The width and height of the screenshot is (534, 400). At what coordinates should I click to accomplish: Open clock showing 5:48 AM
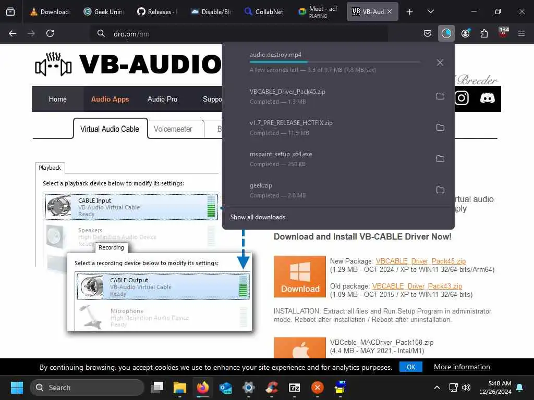click(x=495, y=387)
